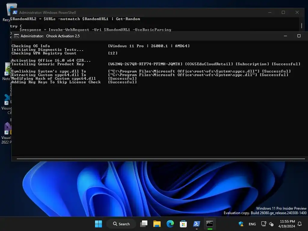Click the sppcs.dll symlink path text
The image size is (308, 231).
click(x=184, y=71)
